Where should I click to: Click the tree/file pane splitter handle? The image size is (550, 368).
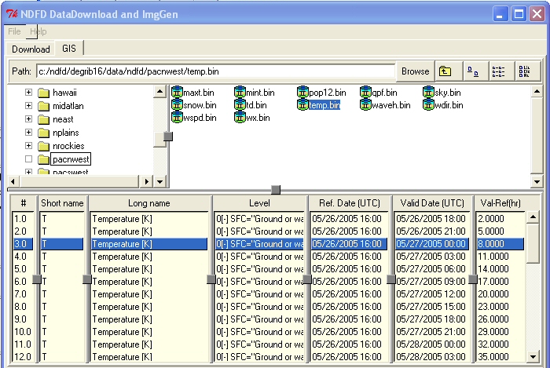[168, 137]
